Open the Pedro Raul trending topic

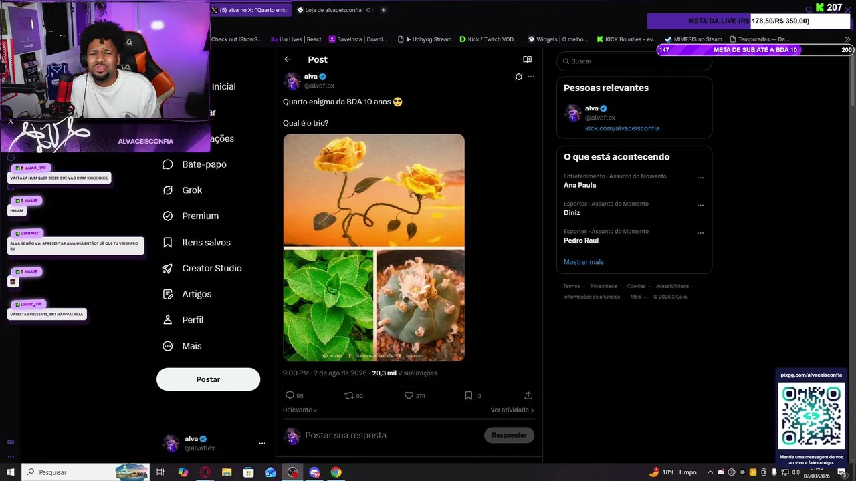click(x=581, y=240)
